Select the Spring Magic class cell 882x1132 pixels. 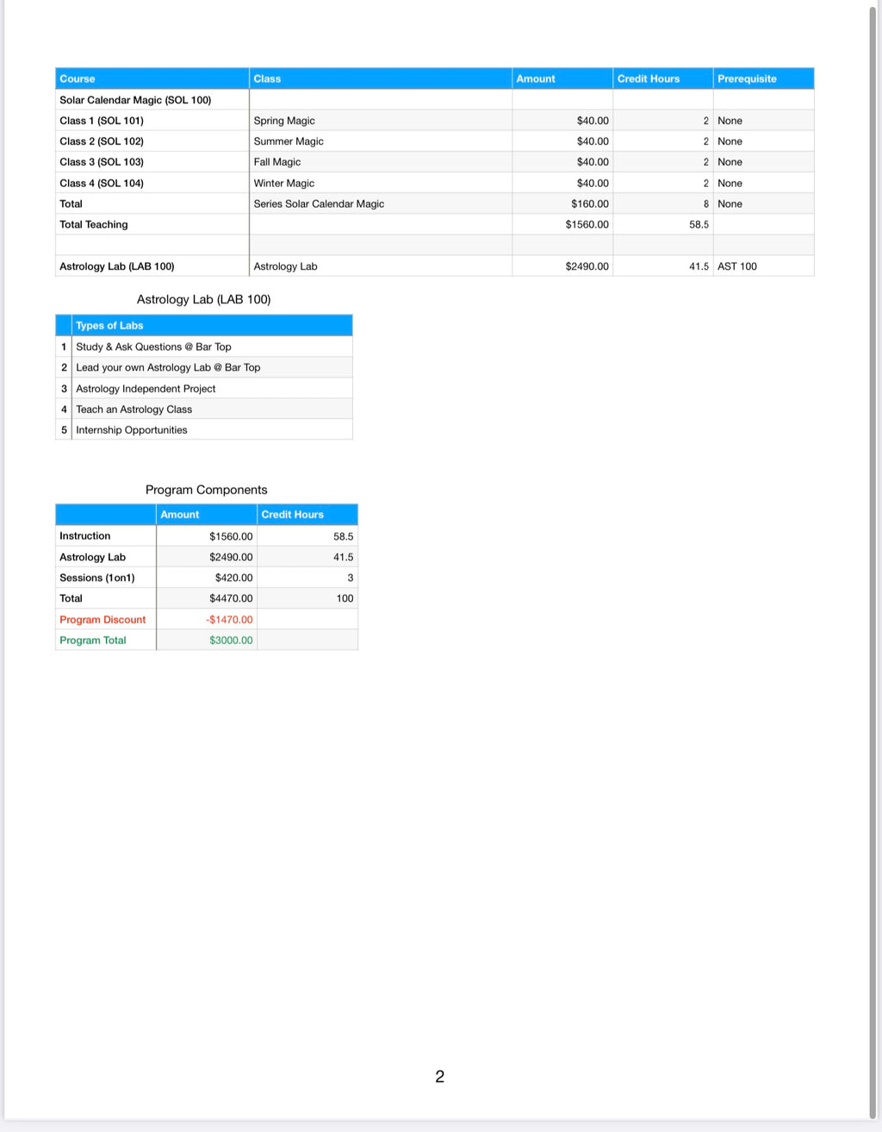[x=284, y=121]
